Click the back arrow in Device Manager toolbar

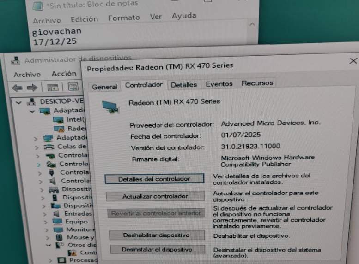[17, 88]
